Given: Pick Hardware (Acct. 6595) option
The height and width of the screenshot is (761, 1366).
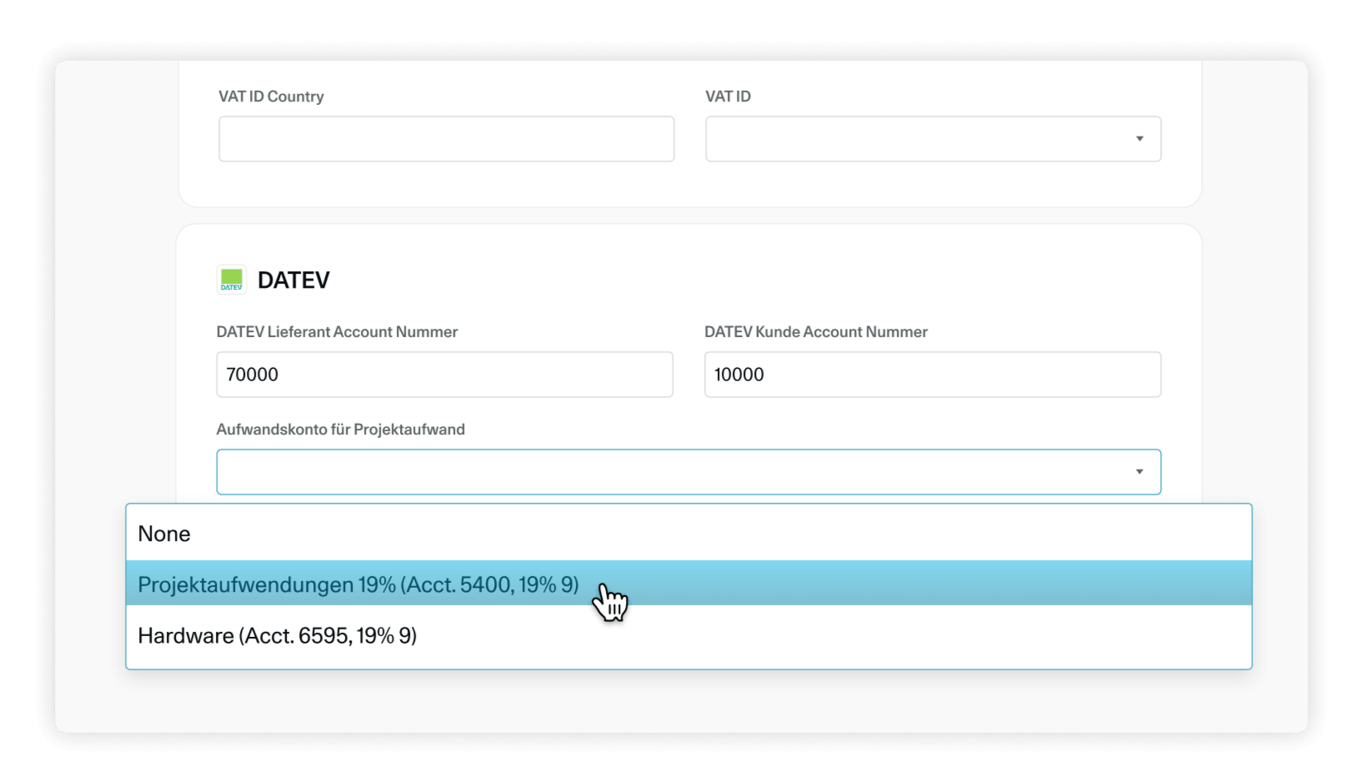Looking at the screenshot, I should point(688,636).
